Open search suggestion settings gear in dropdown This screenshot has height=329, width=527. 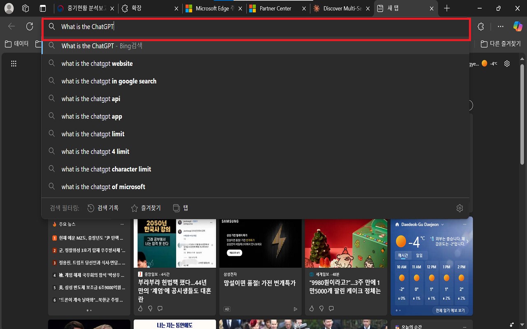click(460, 208)
